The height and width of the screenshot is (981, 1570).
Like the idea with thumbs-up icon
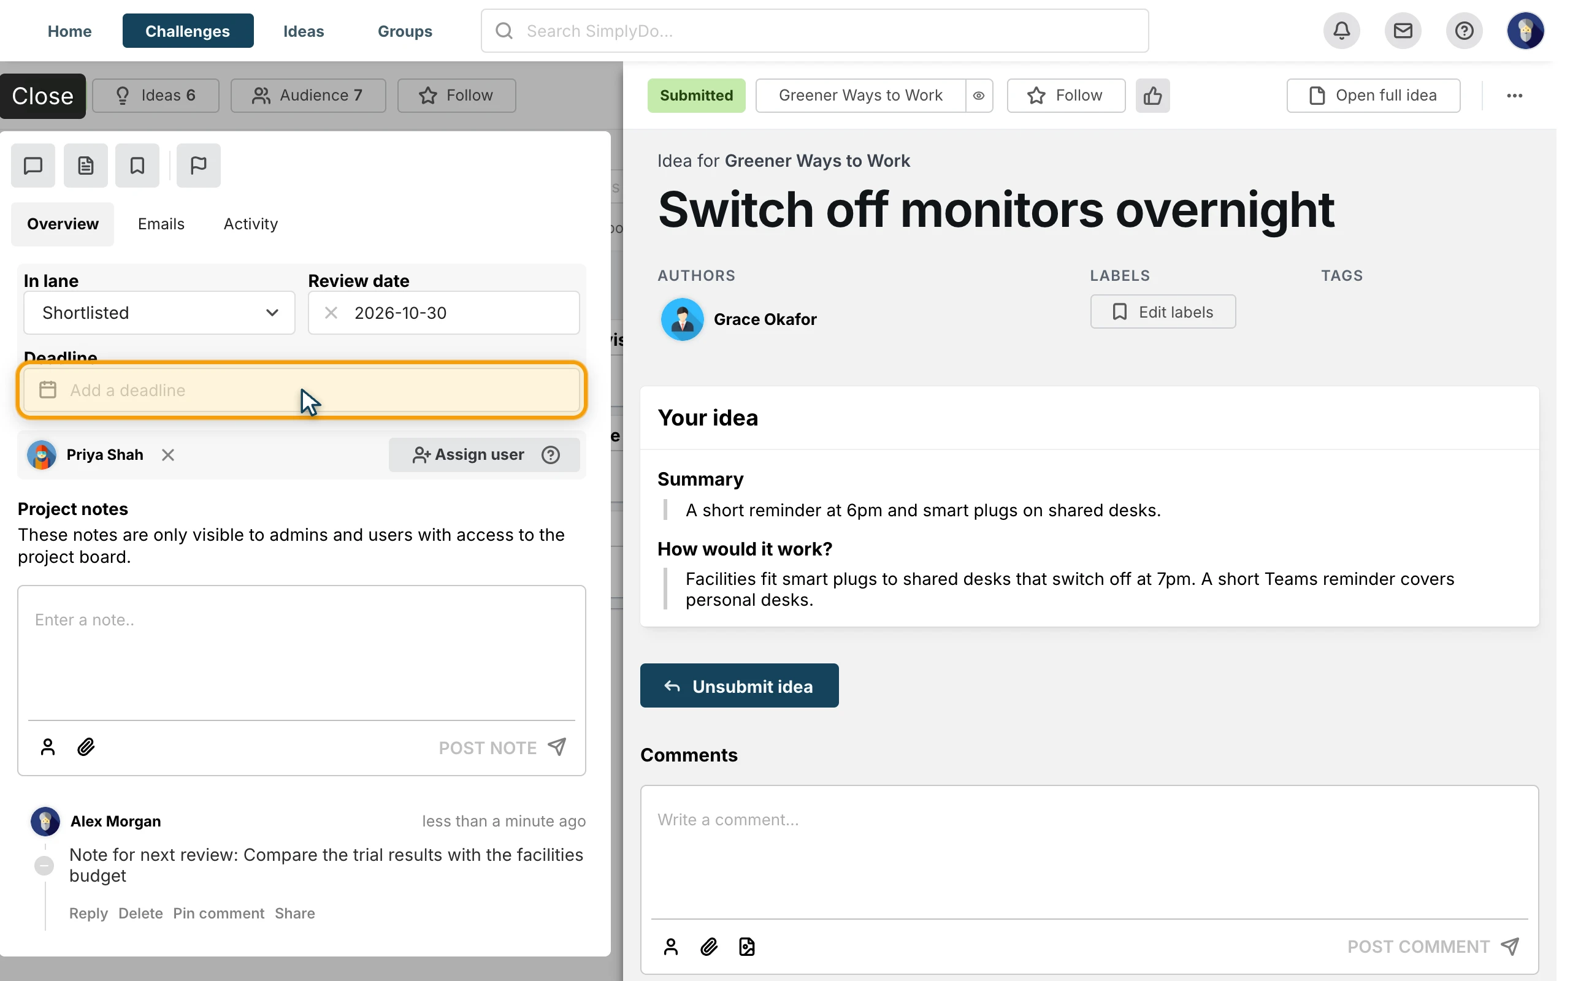coord(1153,96)
